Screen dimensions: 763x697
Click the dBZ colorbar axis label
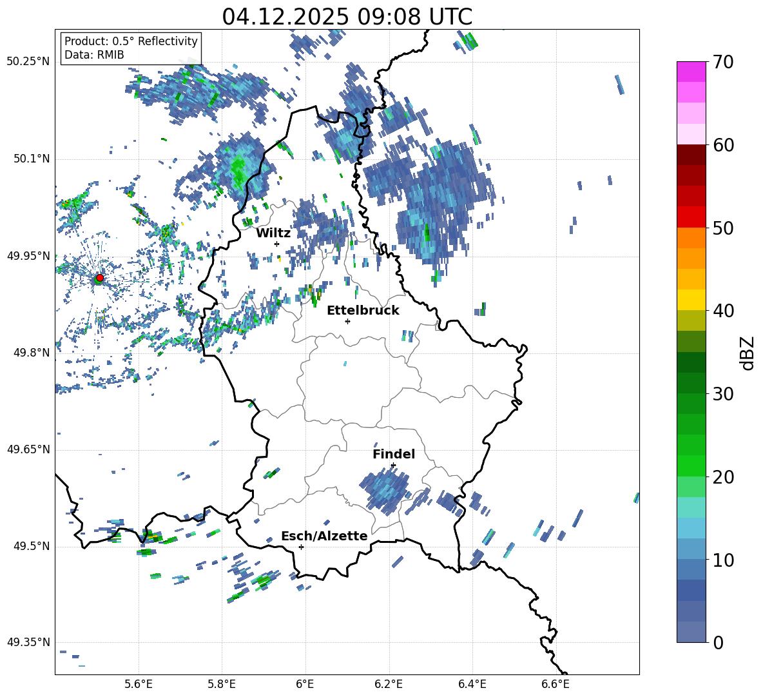[x=748, y=353]
